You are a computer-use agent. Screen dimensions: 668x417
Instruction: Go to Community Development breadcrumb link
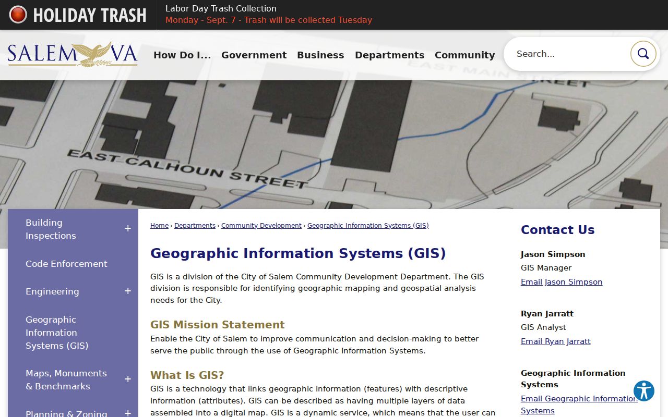pyautogui.click(x=261, y=226)
